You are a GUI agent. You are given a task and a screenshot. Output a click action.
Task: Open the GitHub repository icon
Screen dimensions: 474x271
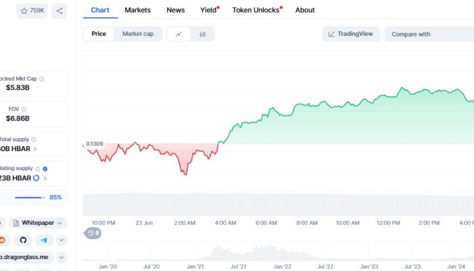point(23,240)
